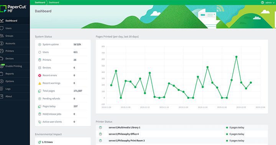Screen dimensions: 276x145
Task: Click the red Recent errors icon
Action: (x=39, y=76)
